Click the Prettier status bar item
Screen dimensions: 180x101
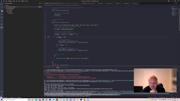(173, 97)
